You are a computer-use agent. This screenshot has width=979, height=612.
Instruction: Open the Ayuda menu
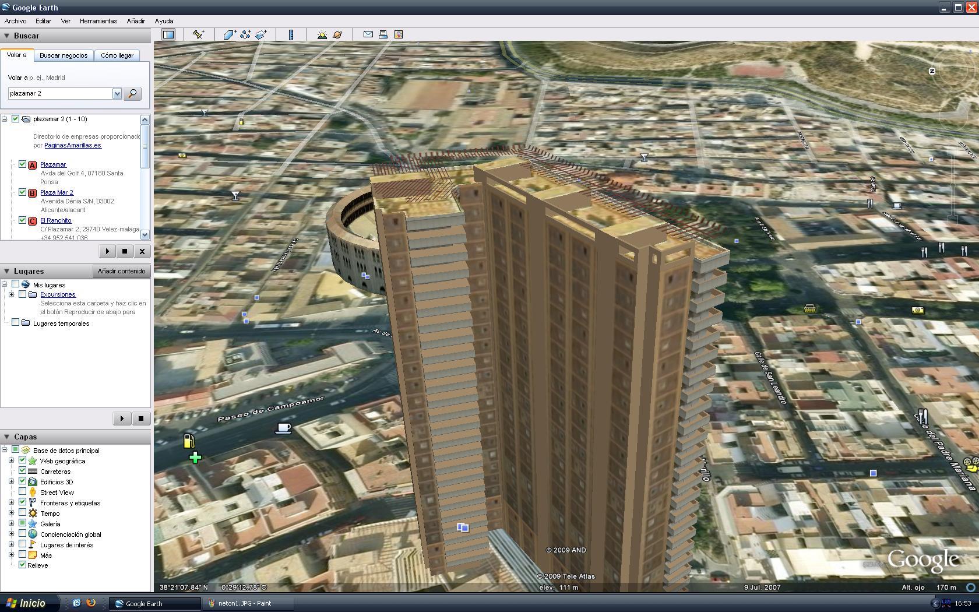164,21
